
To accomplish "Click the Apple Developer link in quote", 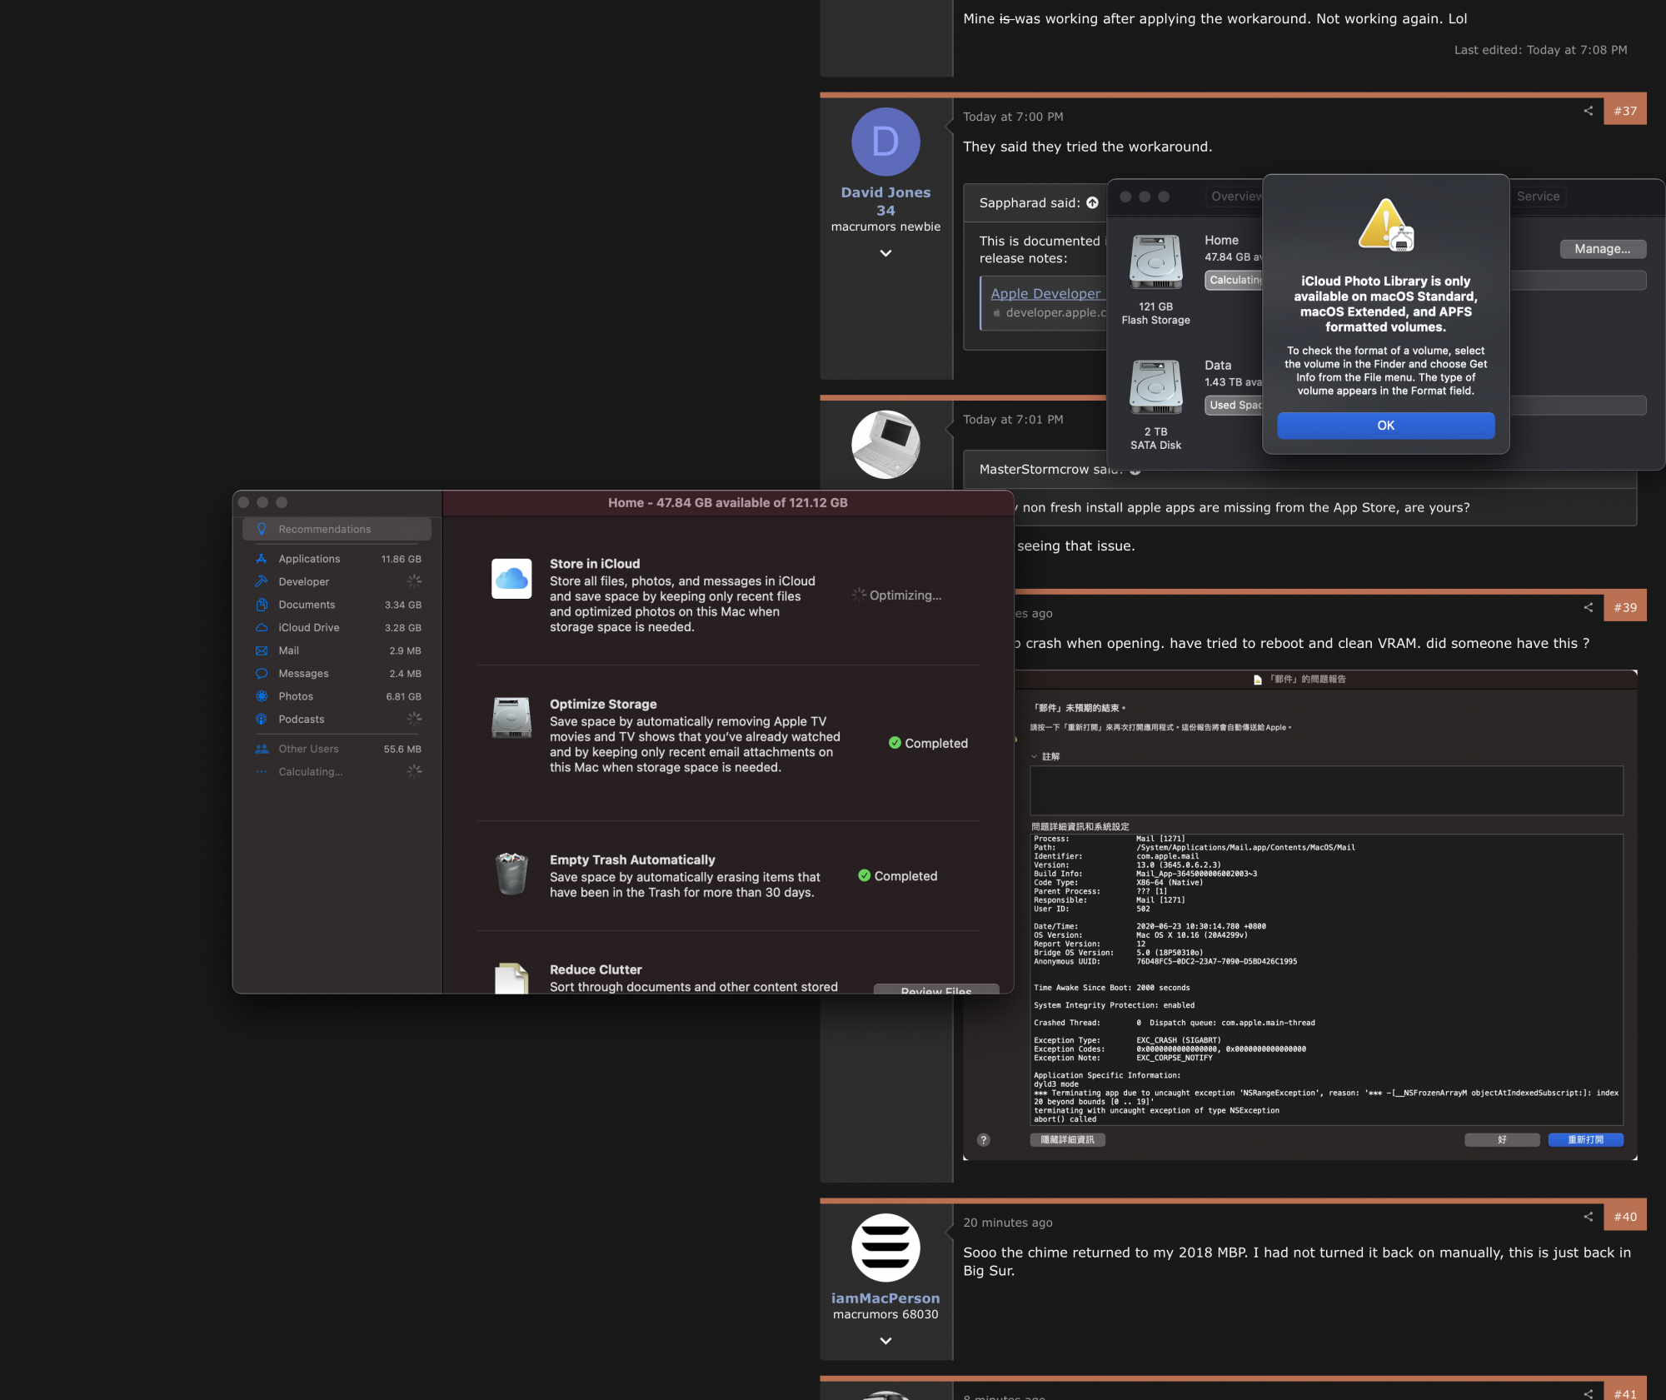I will [x=1046, y=293].
